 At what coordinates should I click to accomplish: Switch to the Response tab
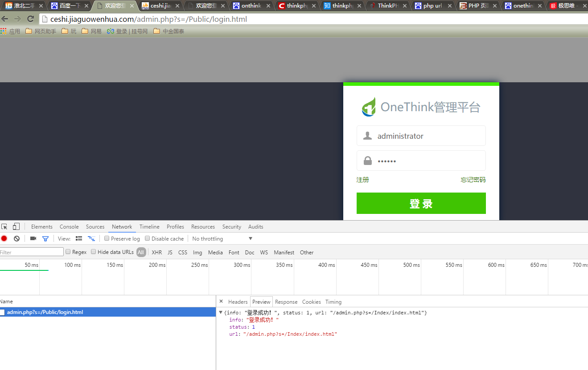click(286, 302)
